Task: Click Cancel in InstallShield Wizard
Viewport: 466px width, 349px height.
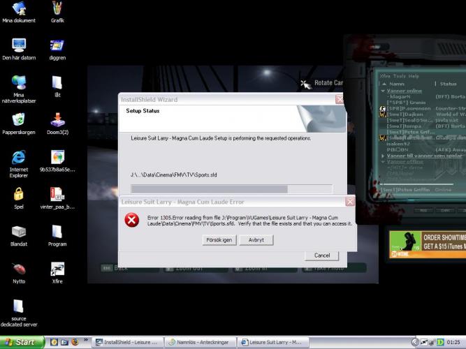Action: click(322, 255)
